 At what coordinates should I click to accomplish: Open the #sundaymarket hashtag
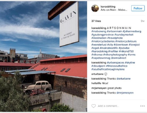coord(124,35)
